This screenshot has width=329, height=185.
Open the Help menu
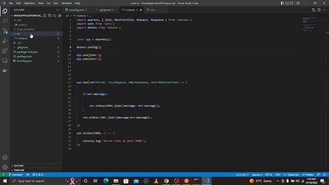pyautogui.click(x=78, y=3)
